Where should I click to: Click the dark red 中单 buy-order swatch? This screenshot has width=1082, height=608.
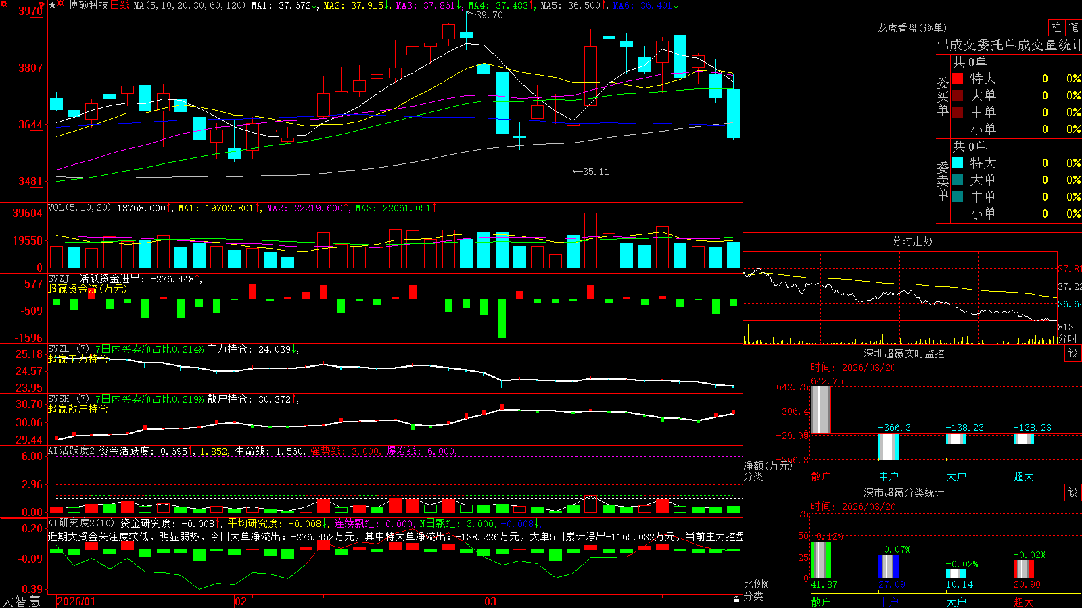click(x=958, y=112)
